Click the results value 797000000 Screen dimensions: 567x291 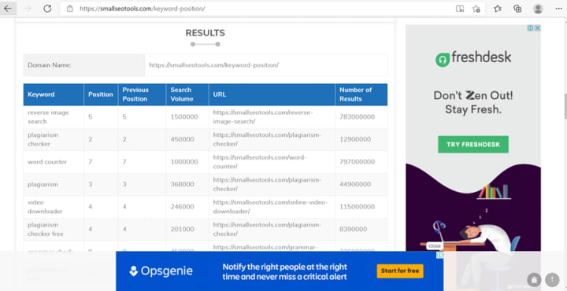(358, 162)
